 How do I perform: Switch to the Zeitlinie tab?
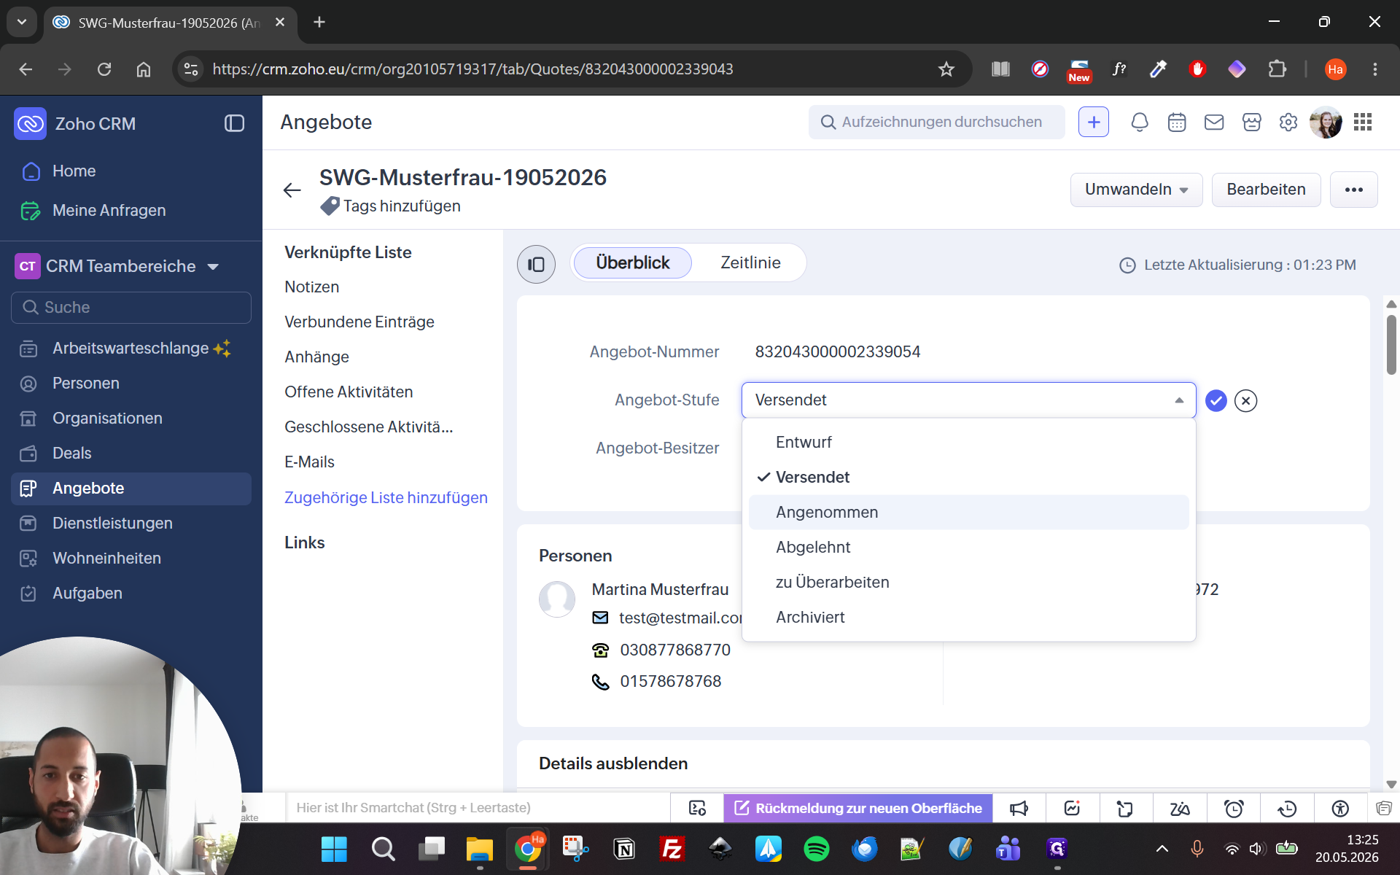coord(750,262)
